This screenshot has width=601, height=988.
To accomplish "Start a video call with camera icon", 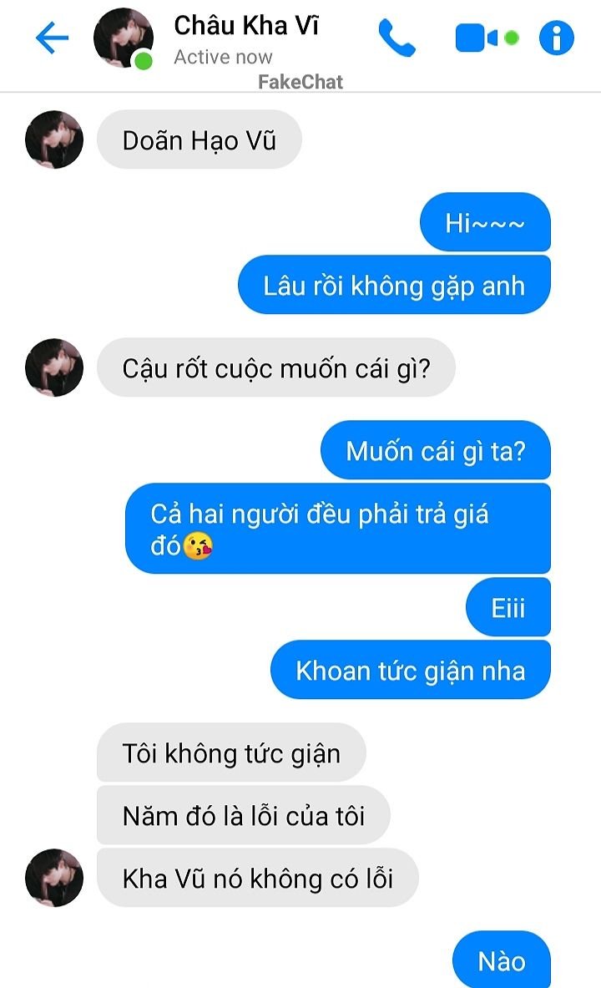I will [x=477, y=38].
